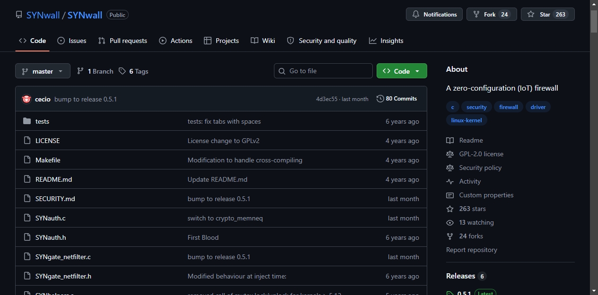Open commit 'First Blood'
The image size is (598, 295).
203,237
